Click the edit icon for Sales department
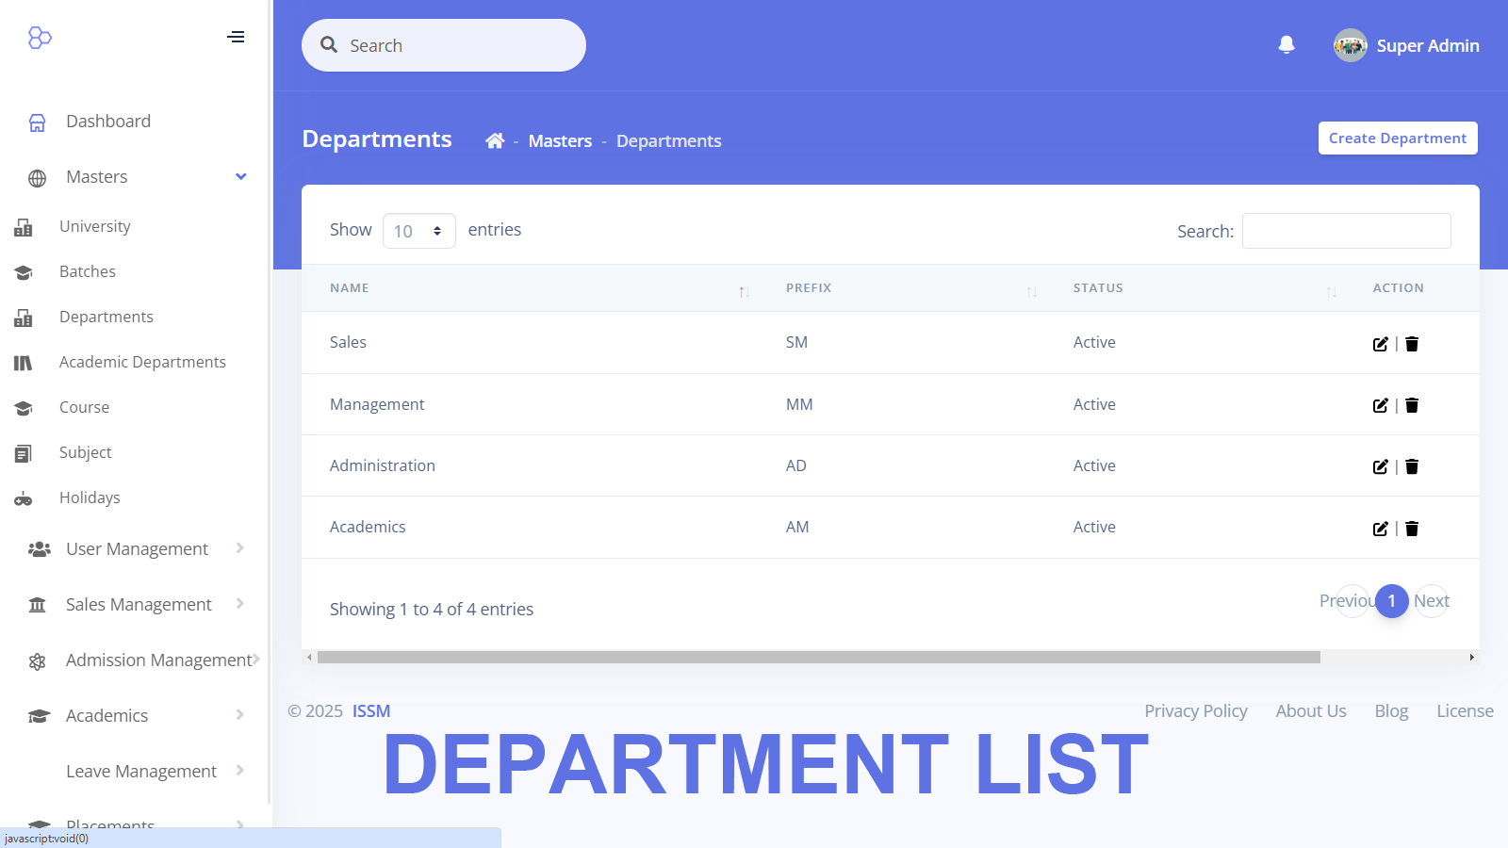 (x=1380, y=344)
